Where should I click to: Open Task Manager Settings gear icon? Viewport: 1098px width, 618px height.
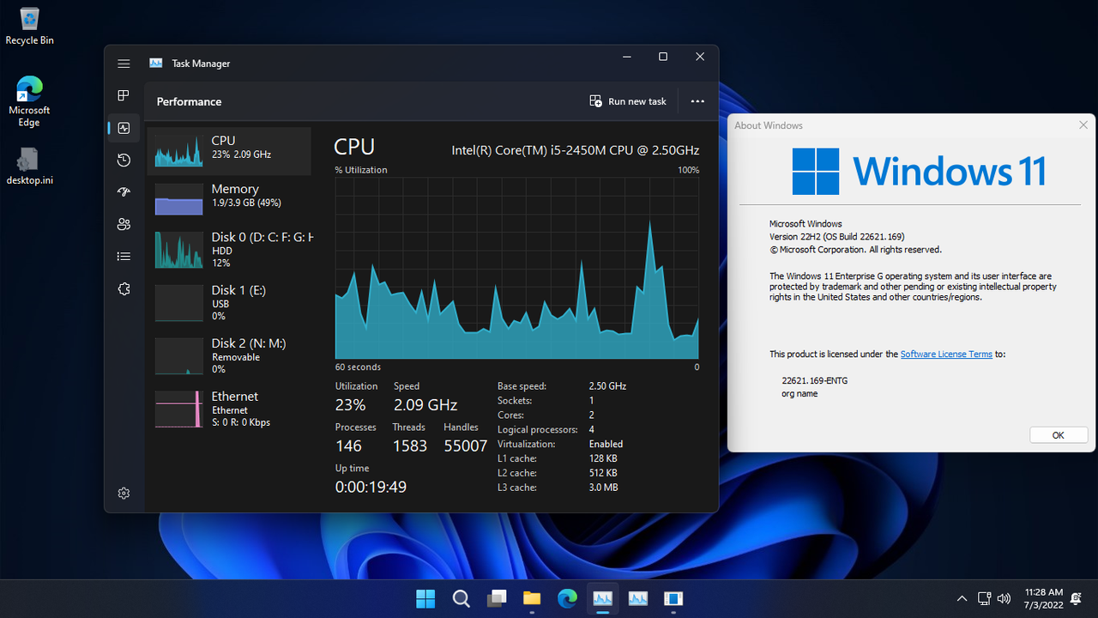pos(124,494)
